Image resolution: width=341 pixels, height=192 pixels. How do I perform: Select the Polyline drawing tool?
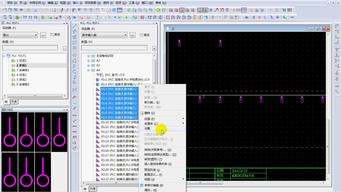75,31
